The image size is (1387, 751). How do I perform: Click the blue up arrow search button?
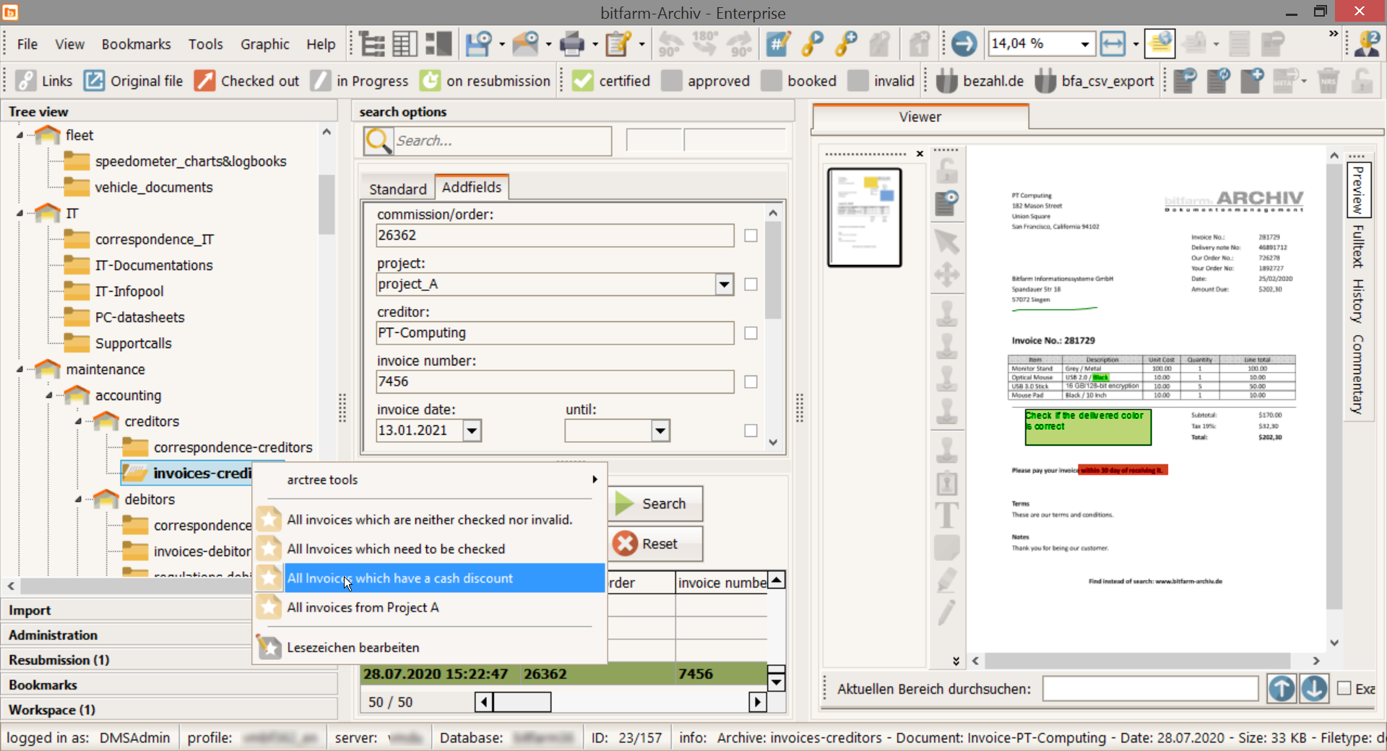[1282, 688]
